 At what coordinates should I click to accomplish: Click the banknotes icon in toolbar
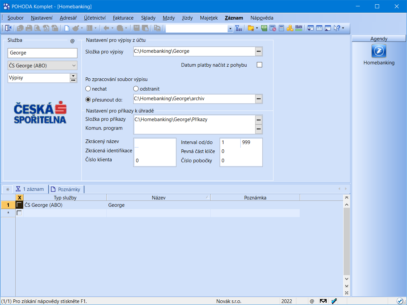[x=264, y=28]
